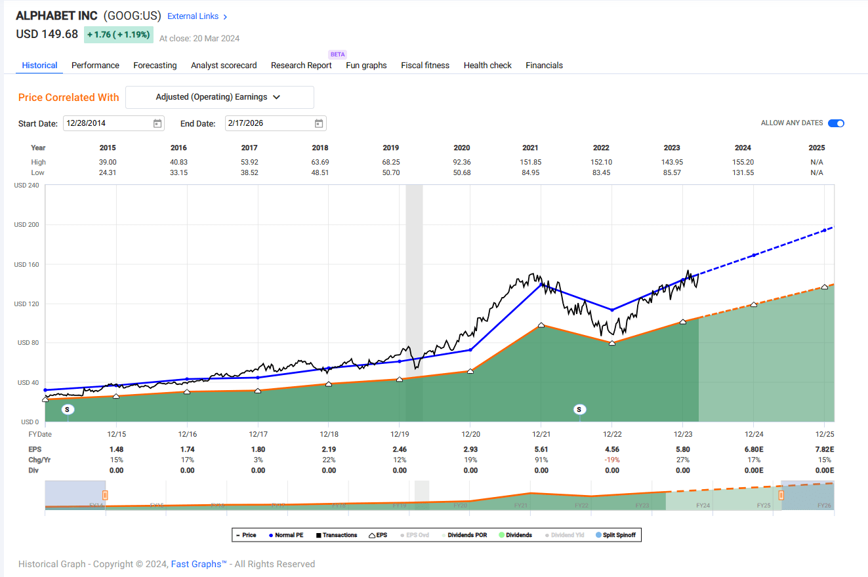Open the End Date calendar picker icon
Image resolution: width=868 pixels, height=577 pixels.
pos(319,123)
